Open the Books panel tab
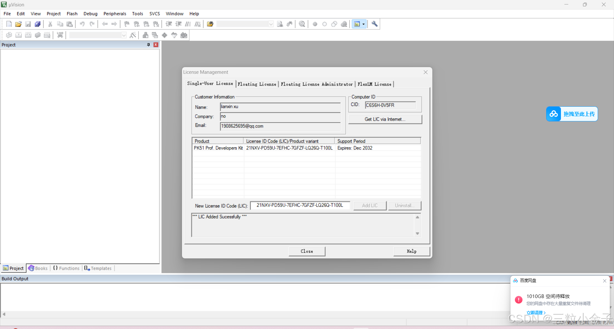The width and height of the screenshot is (614, 329). [x=38, y=268]
